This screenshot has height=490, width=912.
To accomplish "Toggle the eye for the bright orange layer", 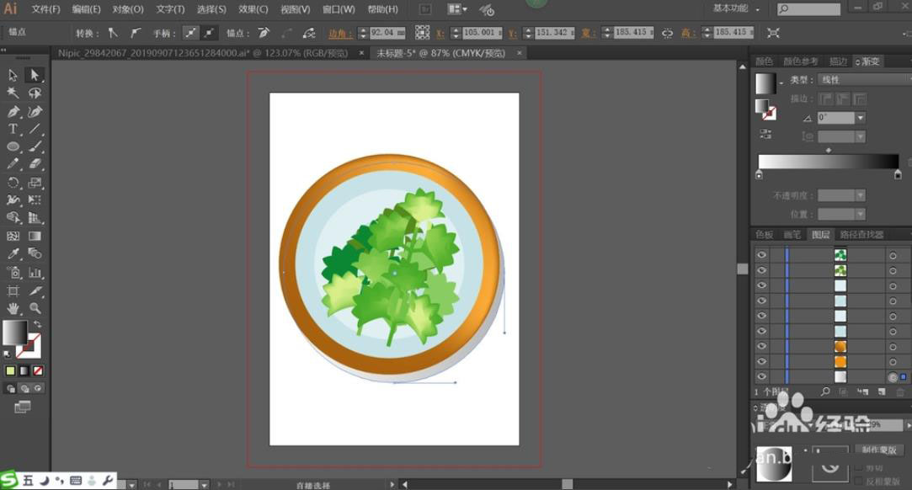I will (761, 361).
